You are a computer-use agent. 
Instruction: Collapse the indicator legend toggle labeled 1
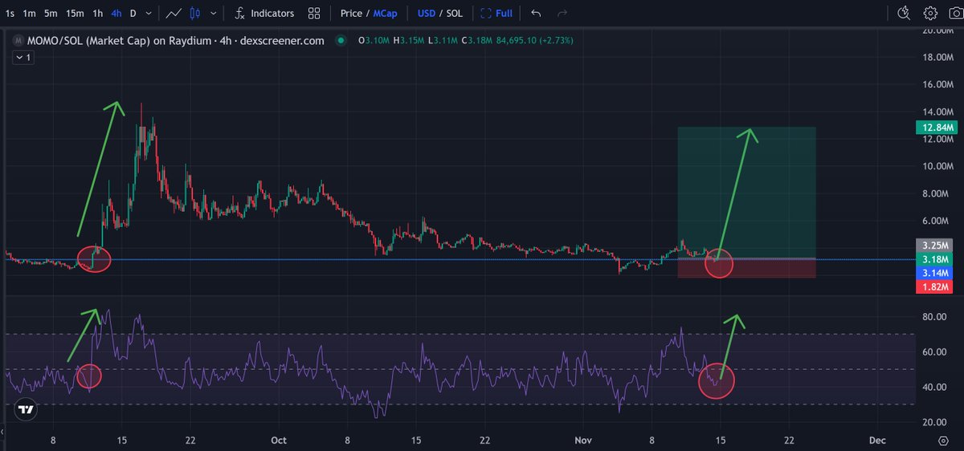pyautogui.click(x=22, y=58)
